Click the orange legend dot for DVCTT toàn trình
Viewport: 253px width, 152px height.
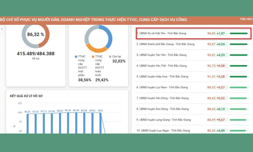coord(93,56)
